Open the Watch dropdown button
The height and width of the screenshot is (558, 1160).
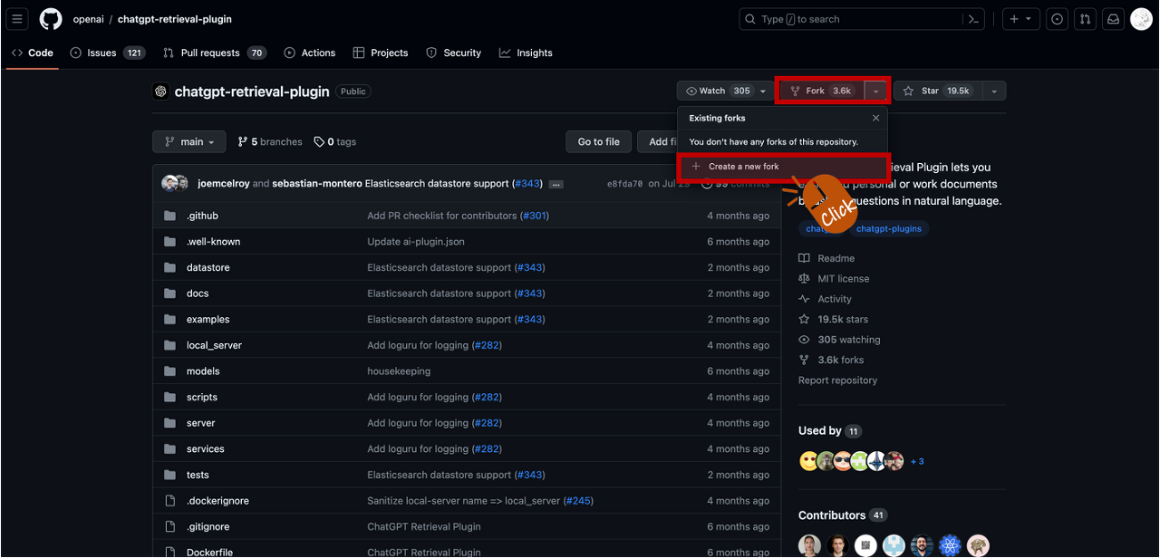point(726,91)
